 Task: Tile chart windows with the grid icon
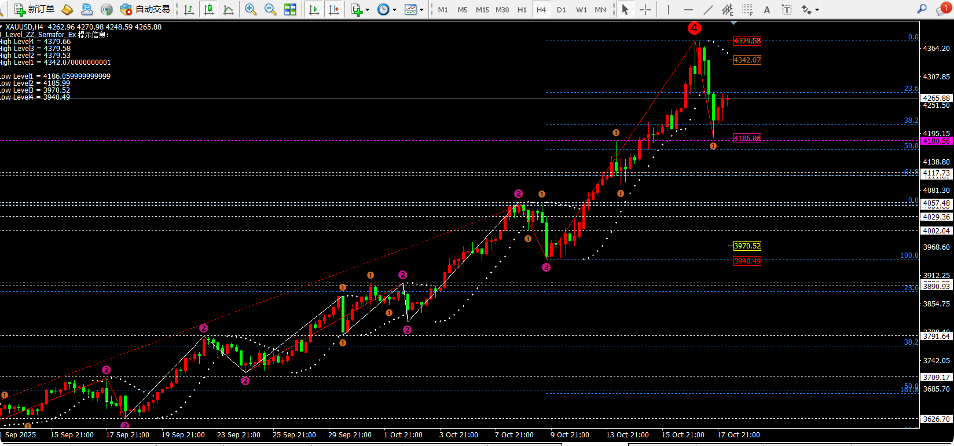click(x=290, y=9)
